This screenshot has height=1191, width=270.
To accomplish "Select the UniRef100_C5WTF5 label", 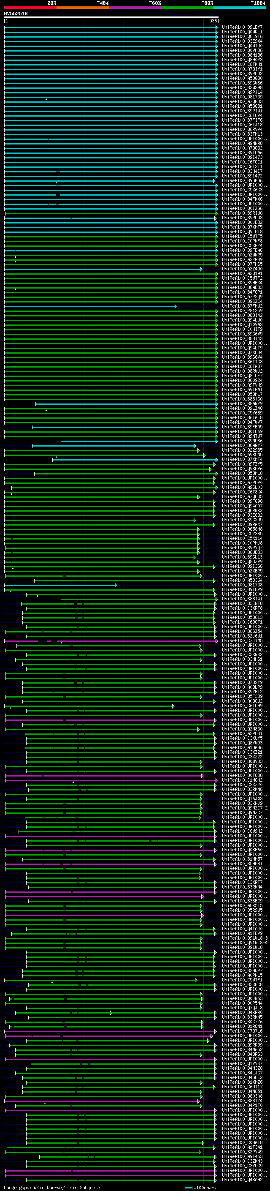I will coord(242,236).
